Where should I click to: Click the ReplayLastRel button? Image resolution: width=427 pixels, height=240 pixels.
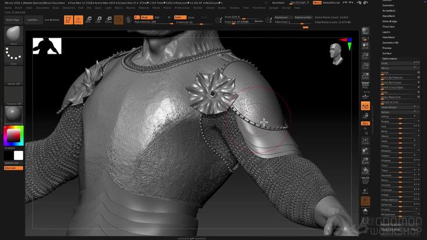[x=303, y=17]
